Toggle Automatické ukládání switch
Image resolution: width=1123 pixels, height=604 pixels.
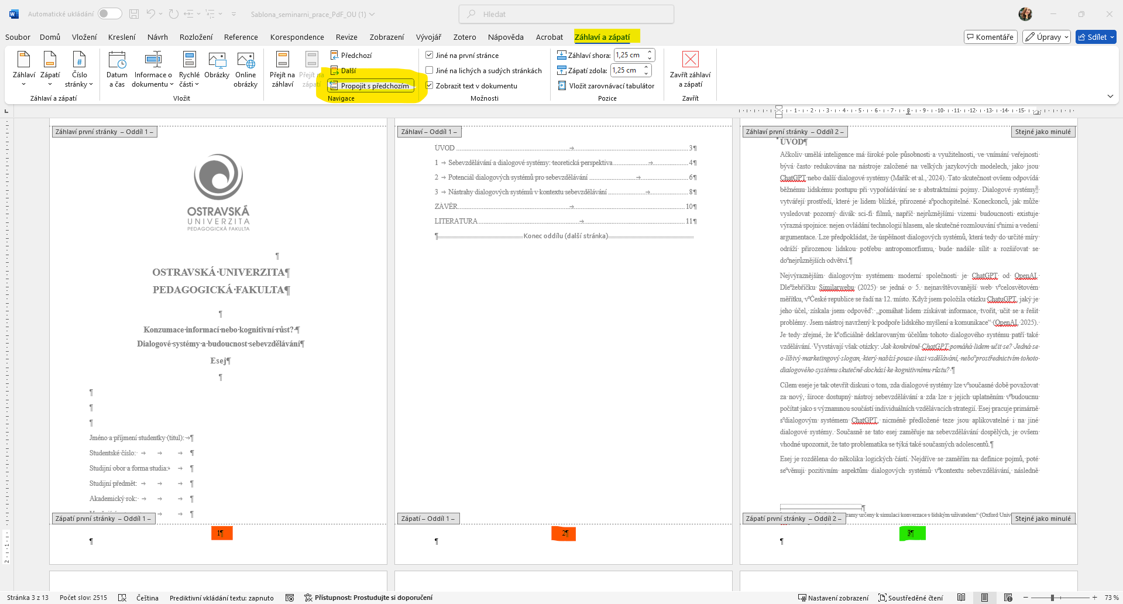click(x=109, y=14)
